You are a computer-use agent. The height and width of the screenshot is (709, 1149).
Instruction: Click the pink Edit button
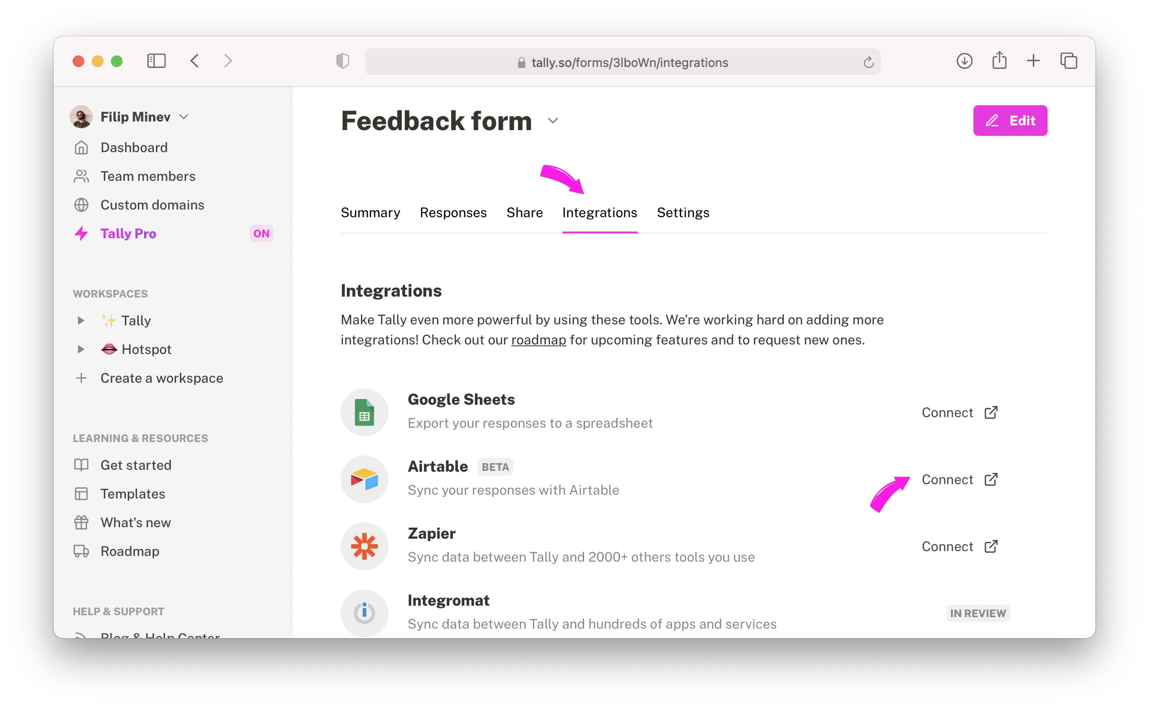click(1010, 121)
